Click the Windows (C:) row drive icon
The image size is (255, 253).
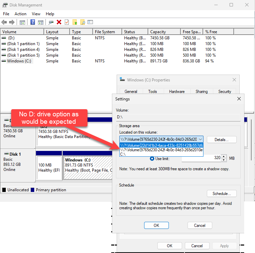(x=4, y=61)
